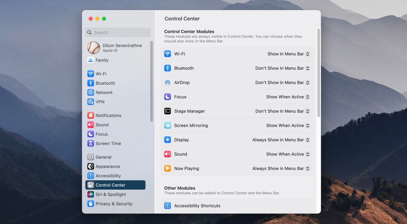Click the Screen Mirroring icon
This screenshot has height=224, width=407.
point(168,125)
